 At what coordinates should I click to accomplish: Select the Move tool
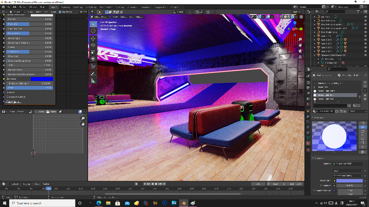coord(93,38)
